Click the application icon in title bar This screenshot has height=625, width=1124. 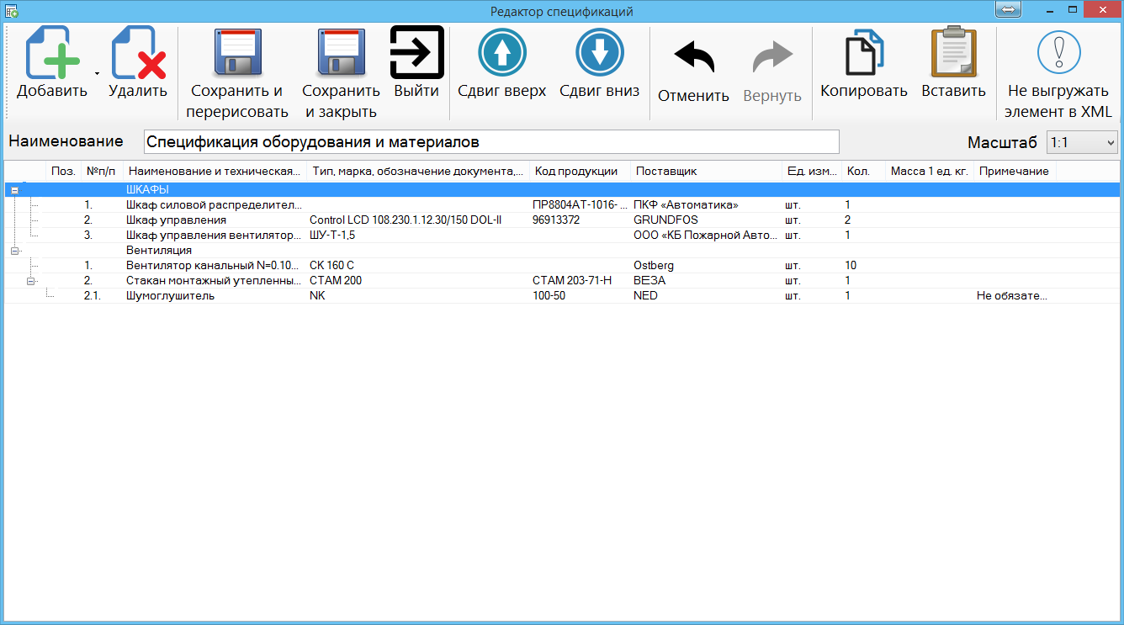(12, 12)
